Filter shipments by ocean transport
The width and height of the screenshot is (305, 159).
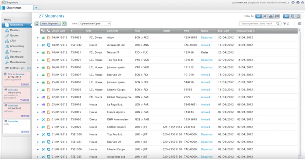(270, 16)
